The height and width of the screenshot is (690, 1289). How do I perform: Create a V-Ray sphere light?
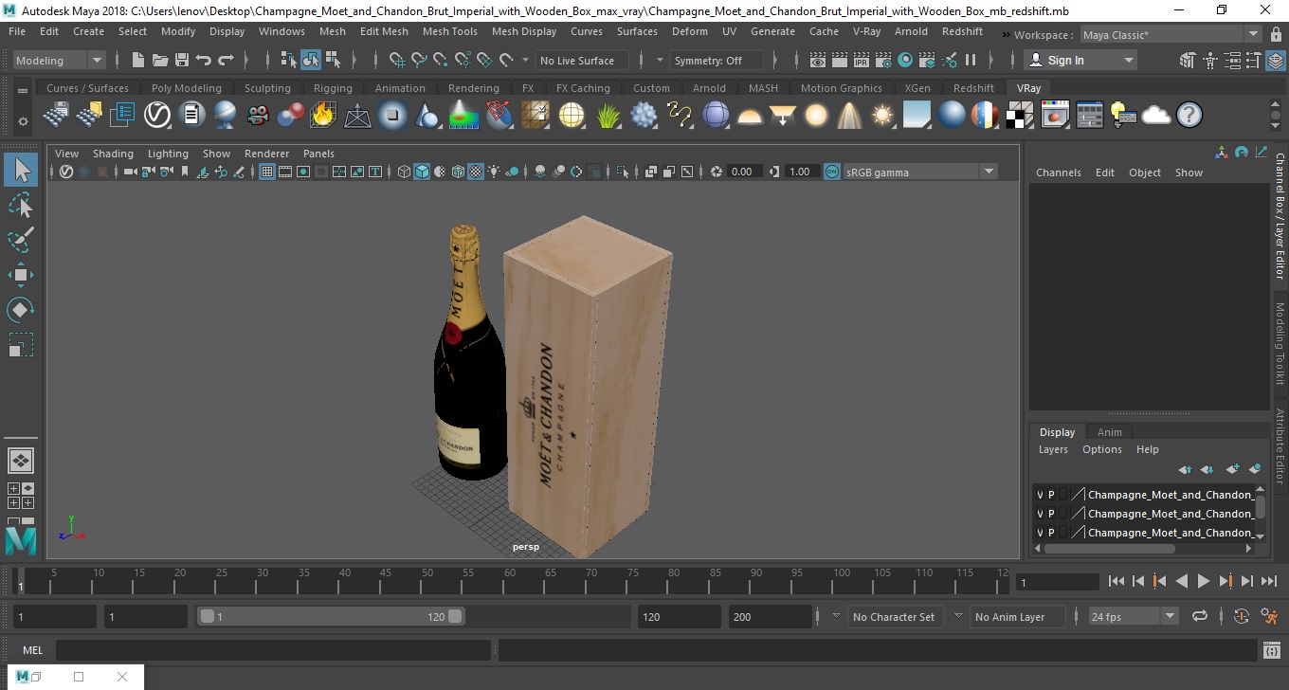tap(816, 116)
